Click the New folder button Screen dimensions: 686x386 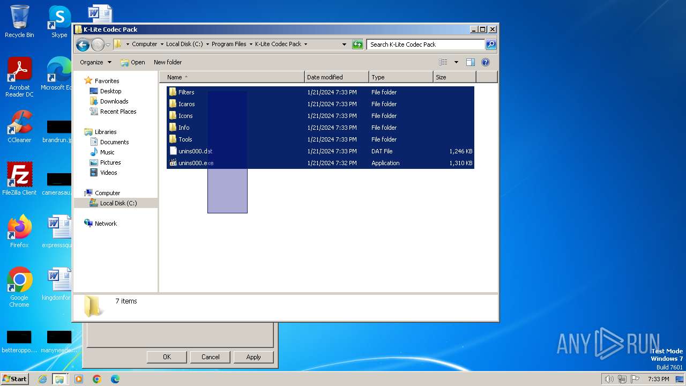(168, 62)
